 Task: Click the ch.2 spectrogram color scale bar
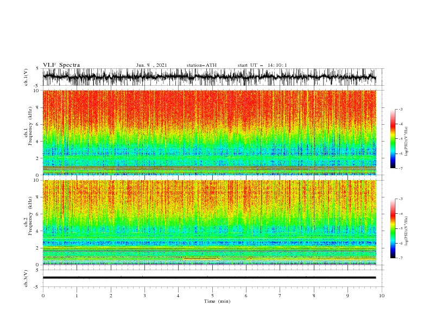click(x=393, y=228)
